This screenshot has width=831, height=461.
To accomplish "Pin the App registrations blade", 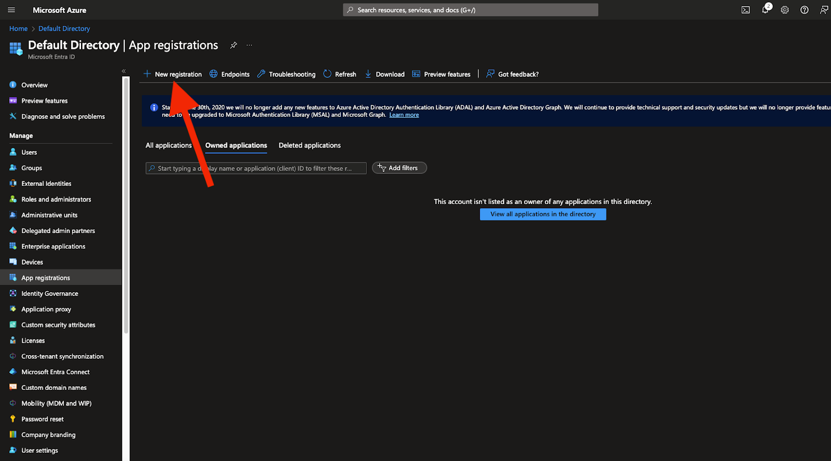I will [234, 45].
